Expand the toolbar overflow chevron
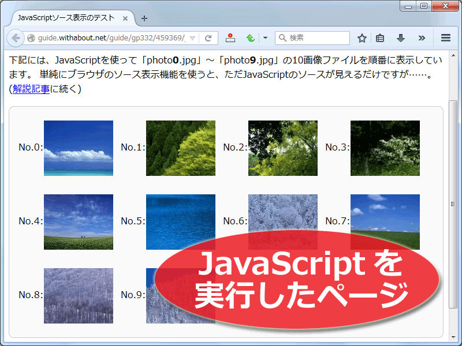Image resolution: width=462 pixels, height=346 pixels. [422, 38]
